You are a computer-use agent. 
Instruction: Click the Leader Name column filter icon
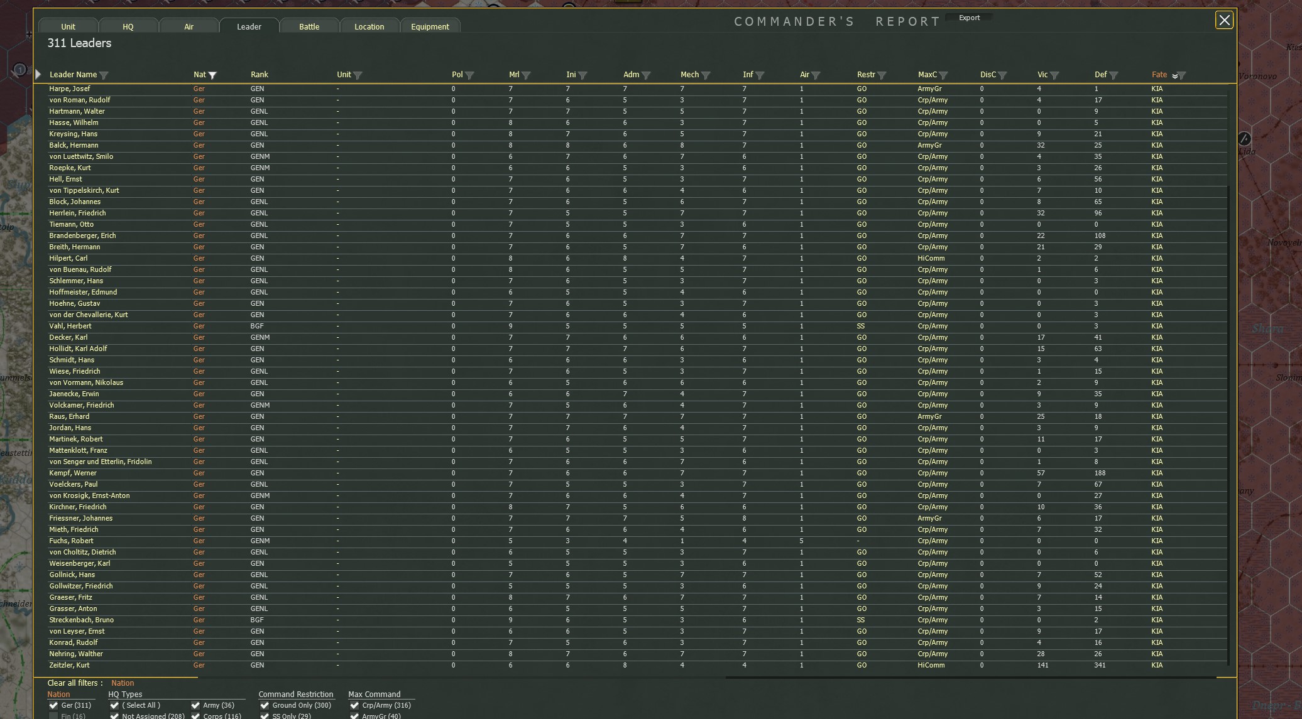tap(104, 75)
